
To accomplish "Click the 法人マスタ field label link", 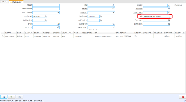I will [29, 28].
